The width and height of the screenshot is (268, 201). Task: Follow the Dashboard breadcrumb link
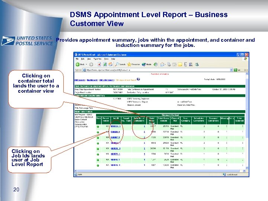[92, 80]
